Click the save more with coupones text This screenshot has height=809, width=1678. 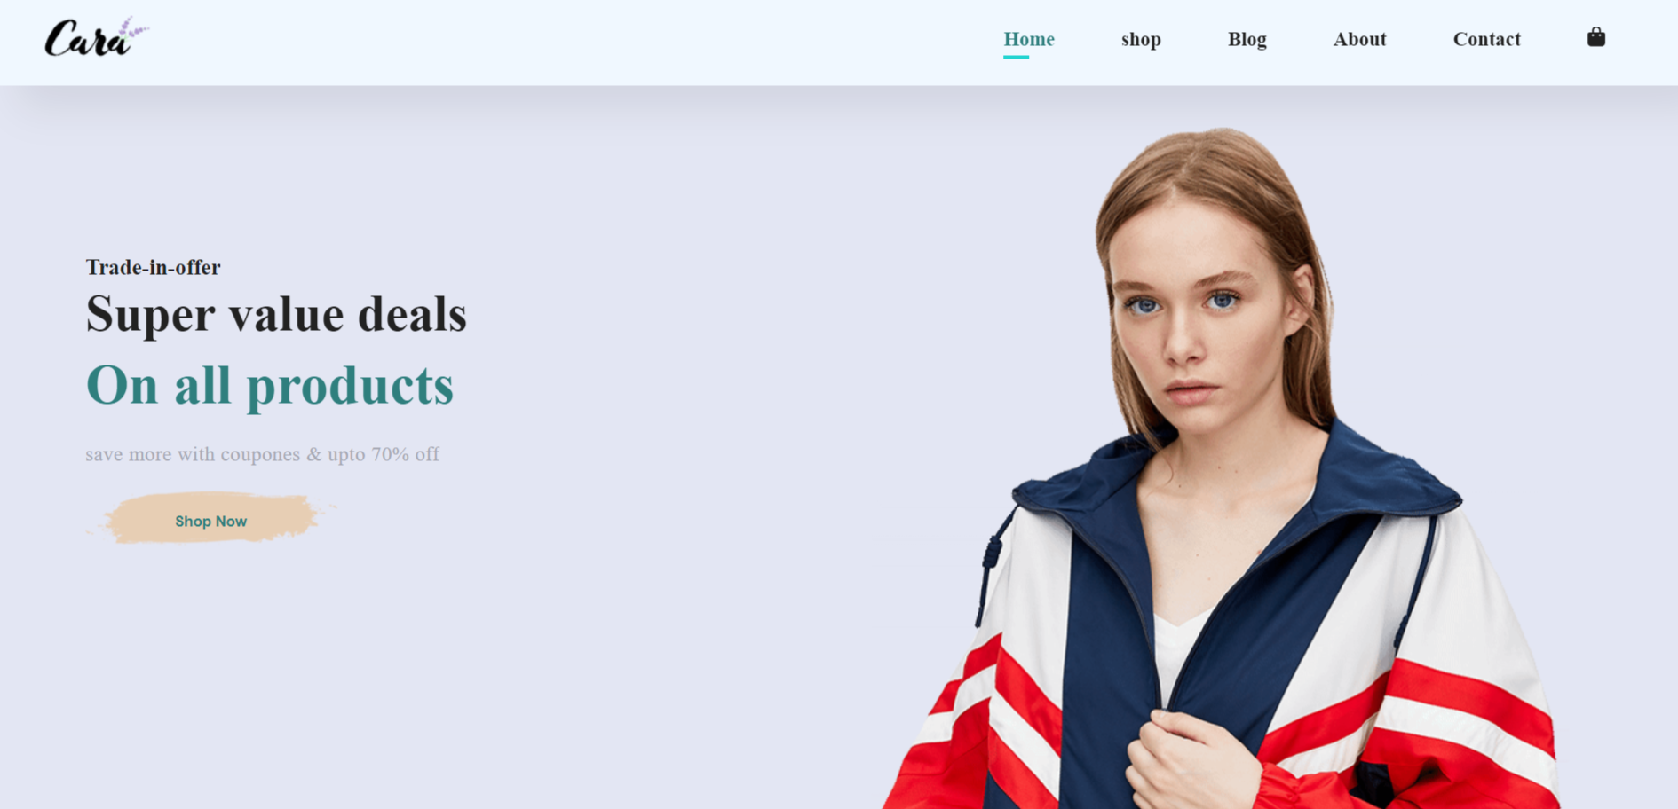click(x=193, y=454)
